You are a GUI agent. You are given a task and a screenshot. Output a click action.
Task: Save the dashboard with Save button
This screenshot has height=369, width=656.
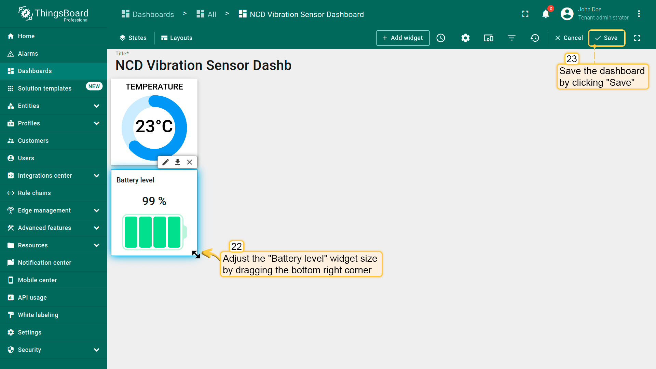(x=606, y=38)
